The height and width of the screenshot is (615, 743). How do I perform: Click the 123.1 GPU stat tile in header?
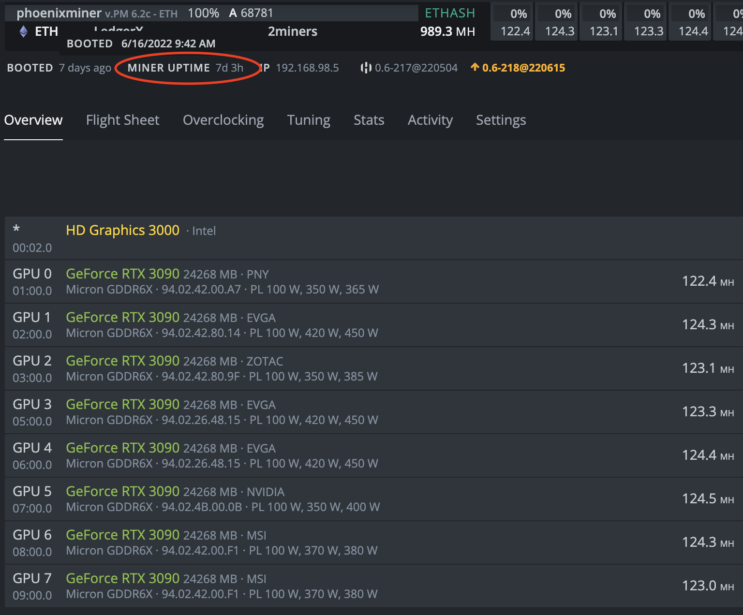point(601,22)
